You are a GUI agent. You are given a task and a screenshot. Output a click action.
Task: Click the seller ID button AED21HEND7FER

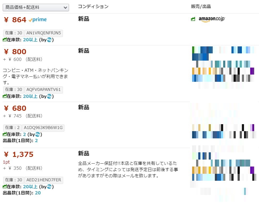click(43, 180)
